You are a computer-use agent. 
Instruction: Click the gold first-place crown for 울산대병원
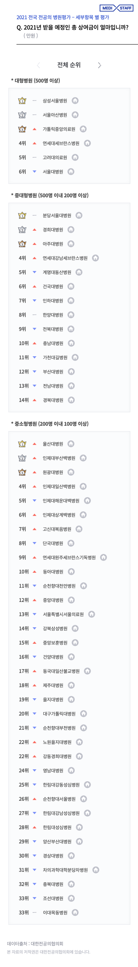pos(23,444)
